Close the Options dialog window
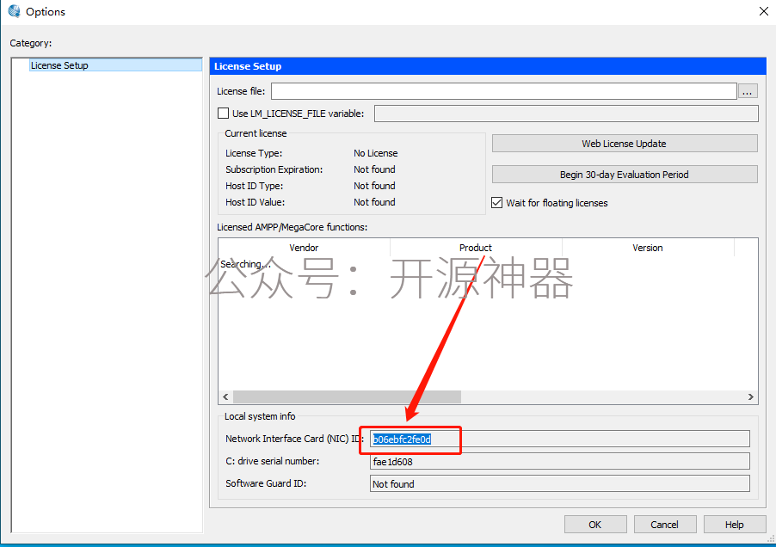This screenshot has height=547, width=776. (764, 11)
